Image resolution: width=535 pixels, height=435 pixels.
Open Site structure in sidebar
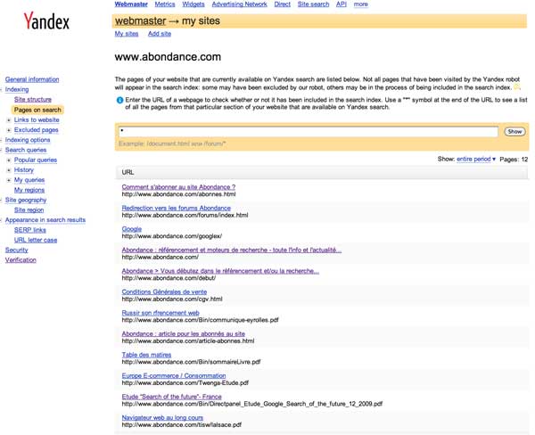point(33,99)
